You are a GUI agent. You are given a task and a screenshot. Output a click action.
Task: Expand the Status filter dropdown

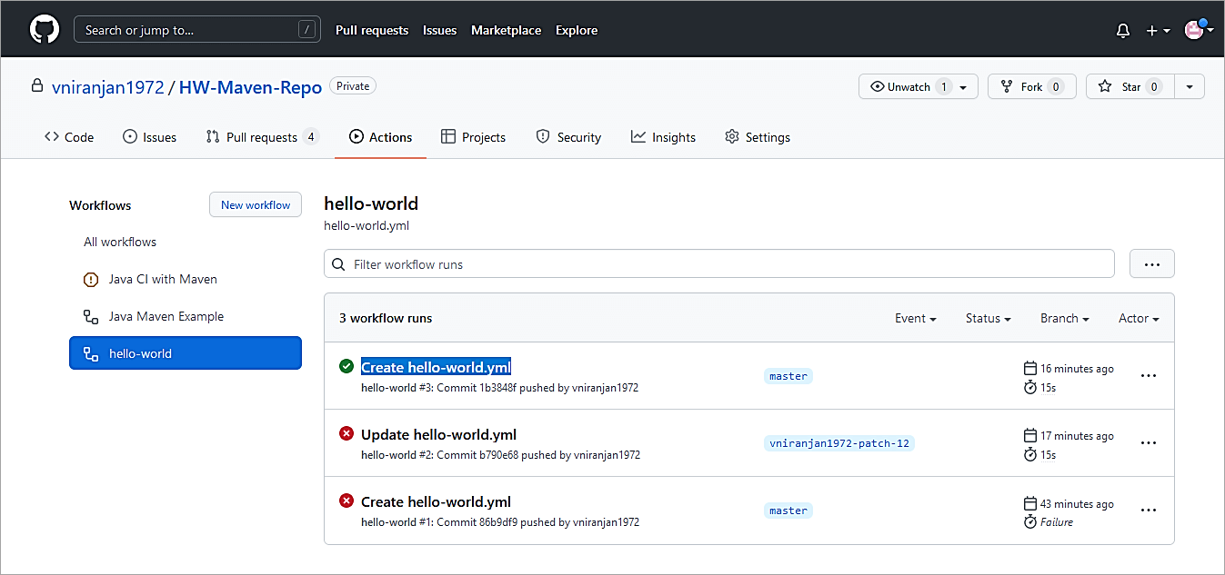click(988, 319)
